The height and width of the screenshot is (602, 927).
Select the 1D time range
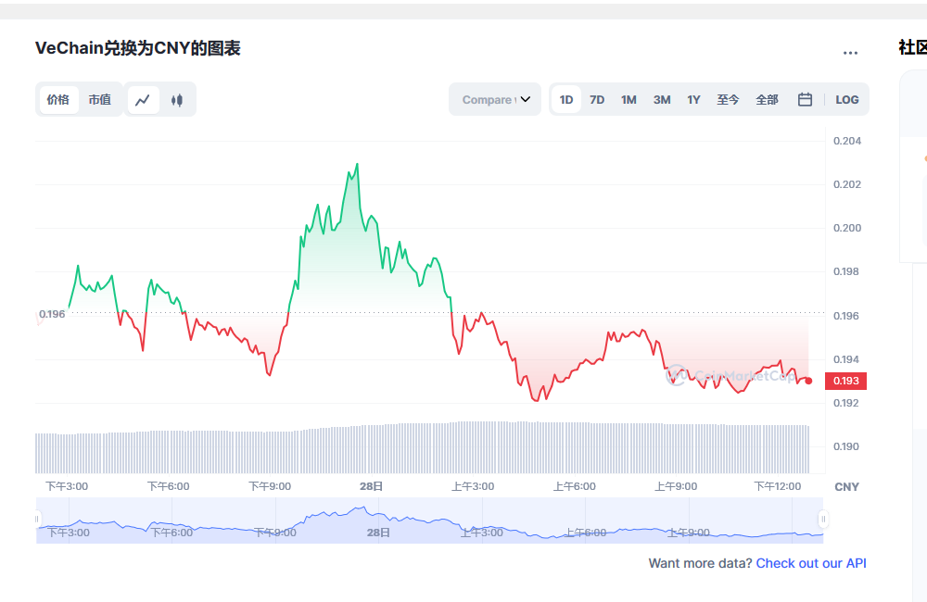[x=566, y=100]
